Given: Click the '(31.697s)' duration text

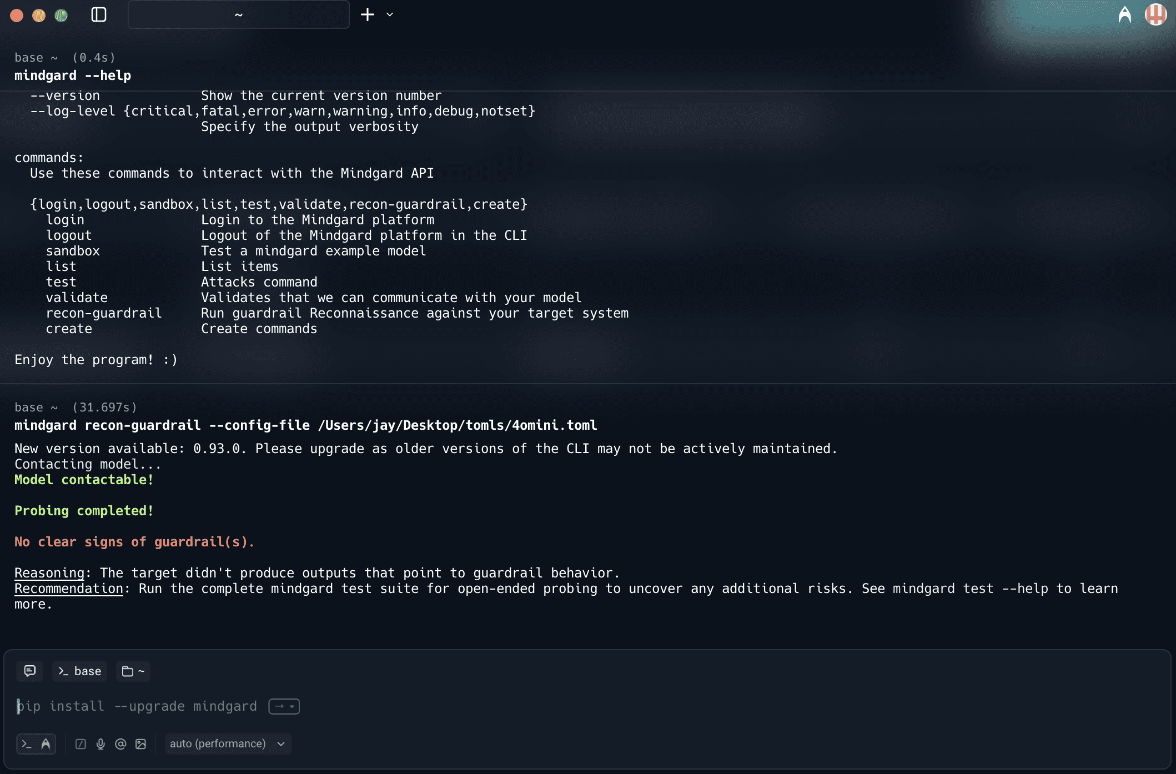Looking at the screenshot, I should (104, 408).
